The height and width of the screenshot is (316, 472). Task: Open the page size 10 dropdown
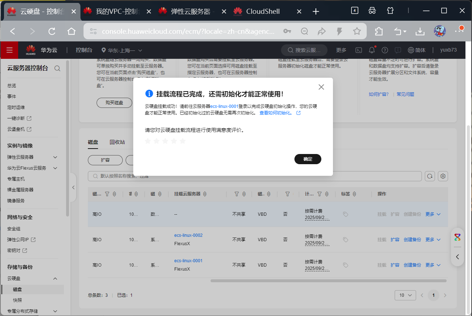405,295
